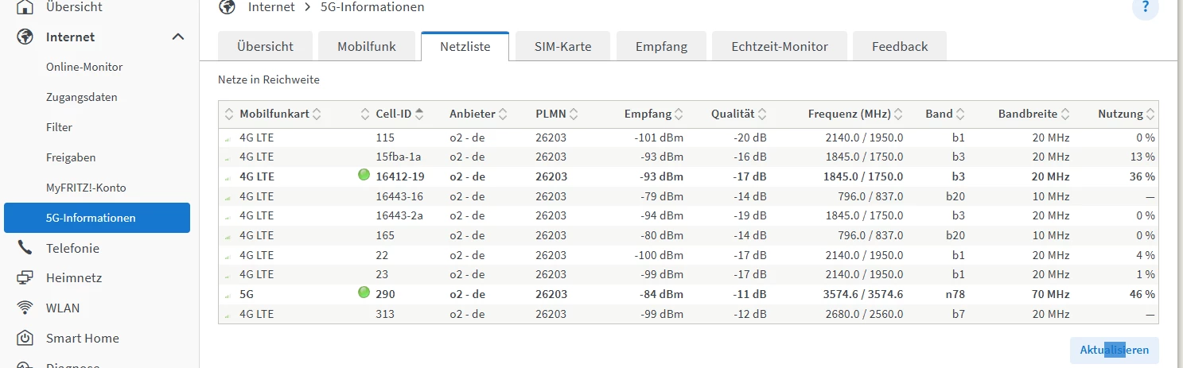Click green status dot of cell 290

tap(364, 293)
